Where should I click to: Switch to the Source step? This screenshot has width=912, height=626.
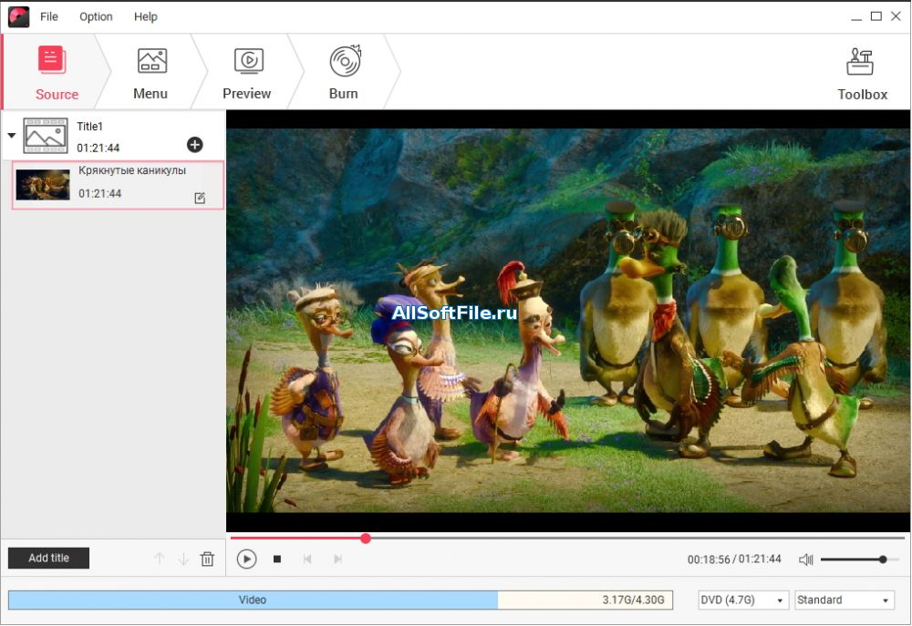point(57,72)
